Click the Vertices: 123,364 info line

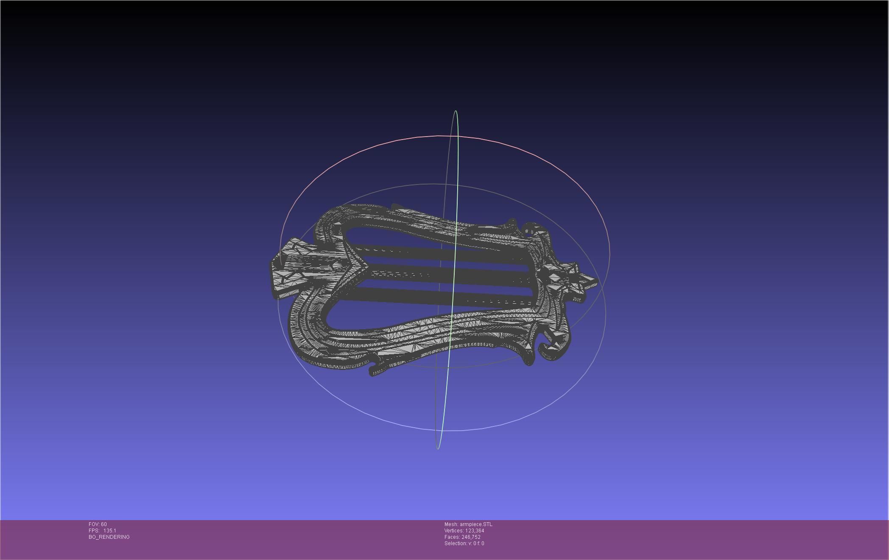pos(464,531)
